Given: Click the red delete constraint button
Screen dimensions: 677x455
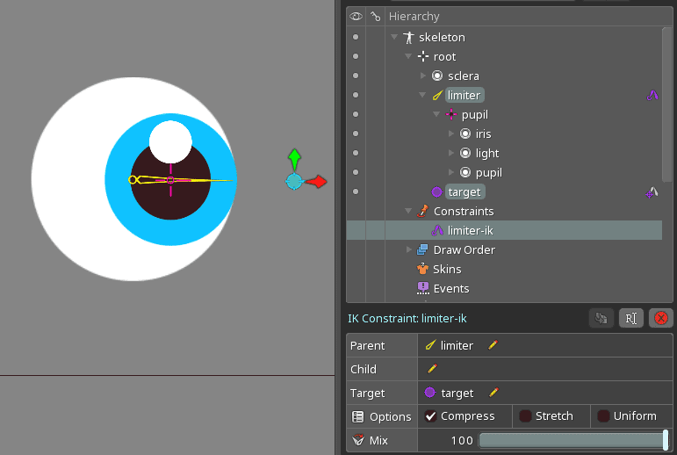Looking at the screenshot, I should coord(661,318).
